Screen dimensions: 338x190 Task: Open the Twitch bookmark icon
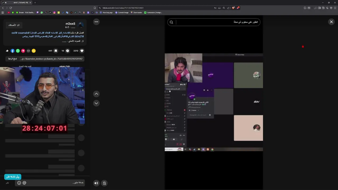click(37, 12)
